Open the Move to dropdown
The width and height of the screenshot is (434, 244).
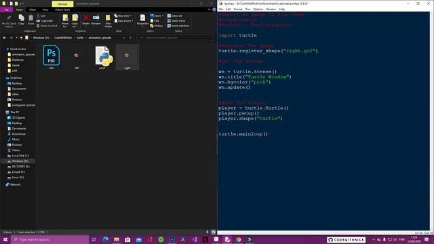pos(65,21)
